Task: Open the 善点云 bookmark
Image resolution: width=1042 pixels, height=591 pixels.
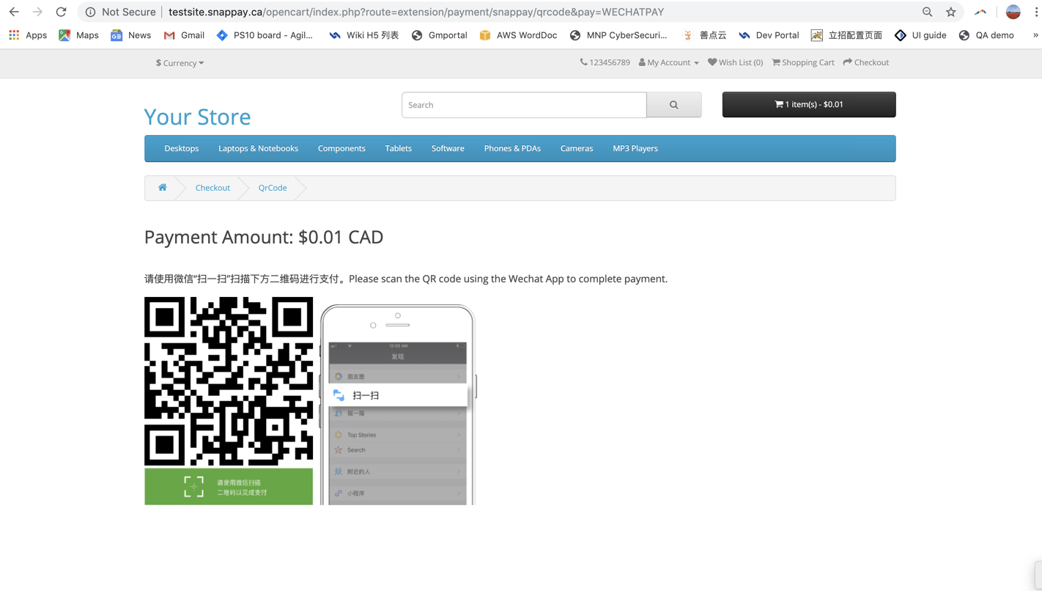Action: 704,35
